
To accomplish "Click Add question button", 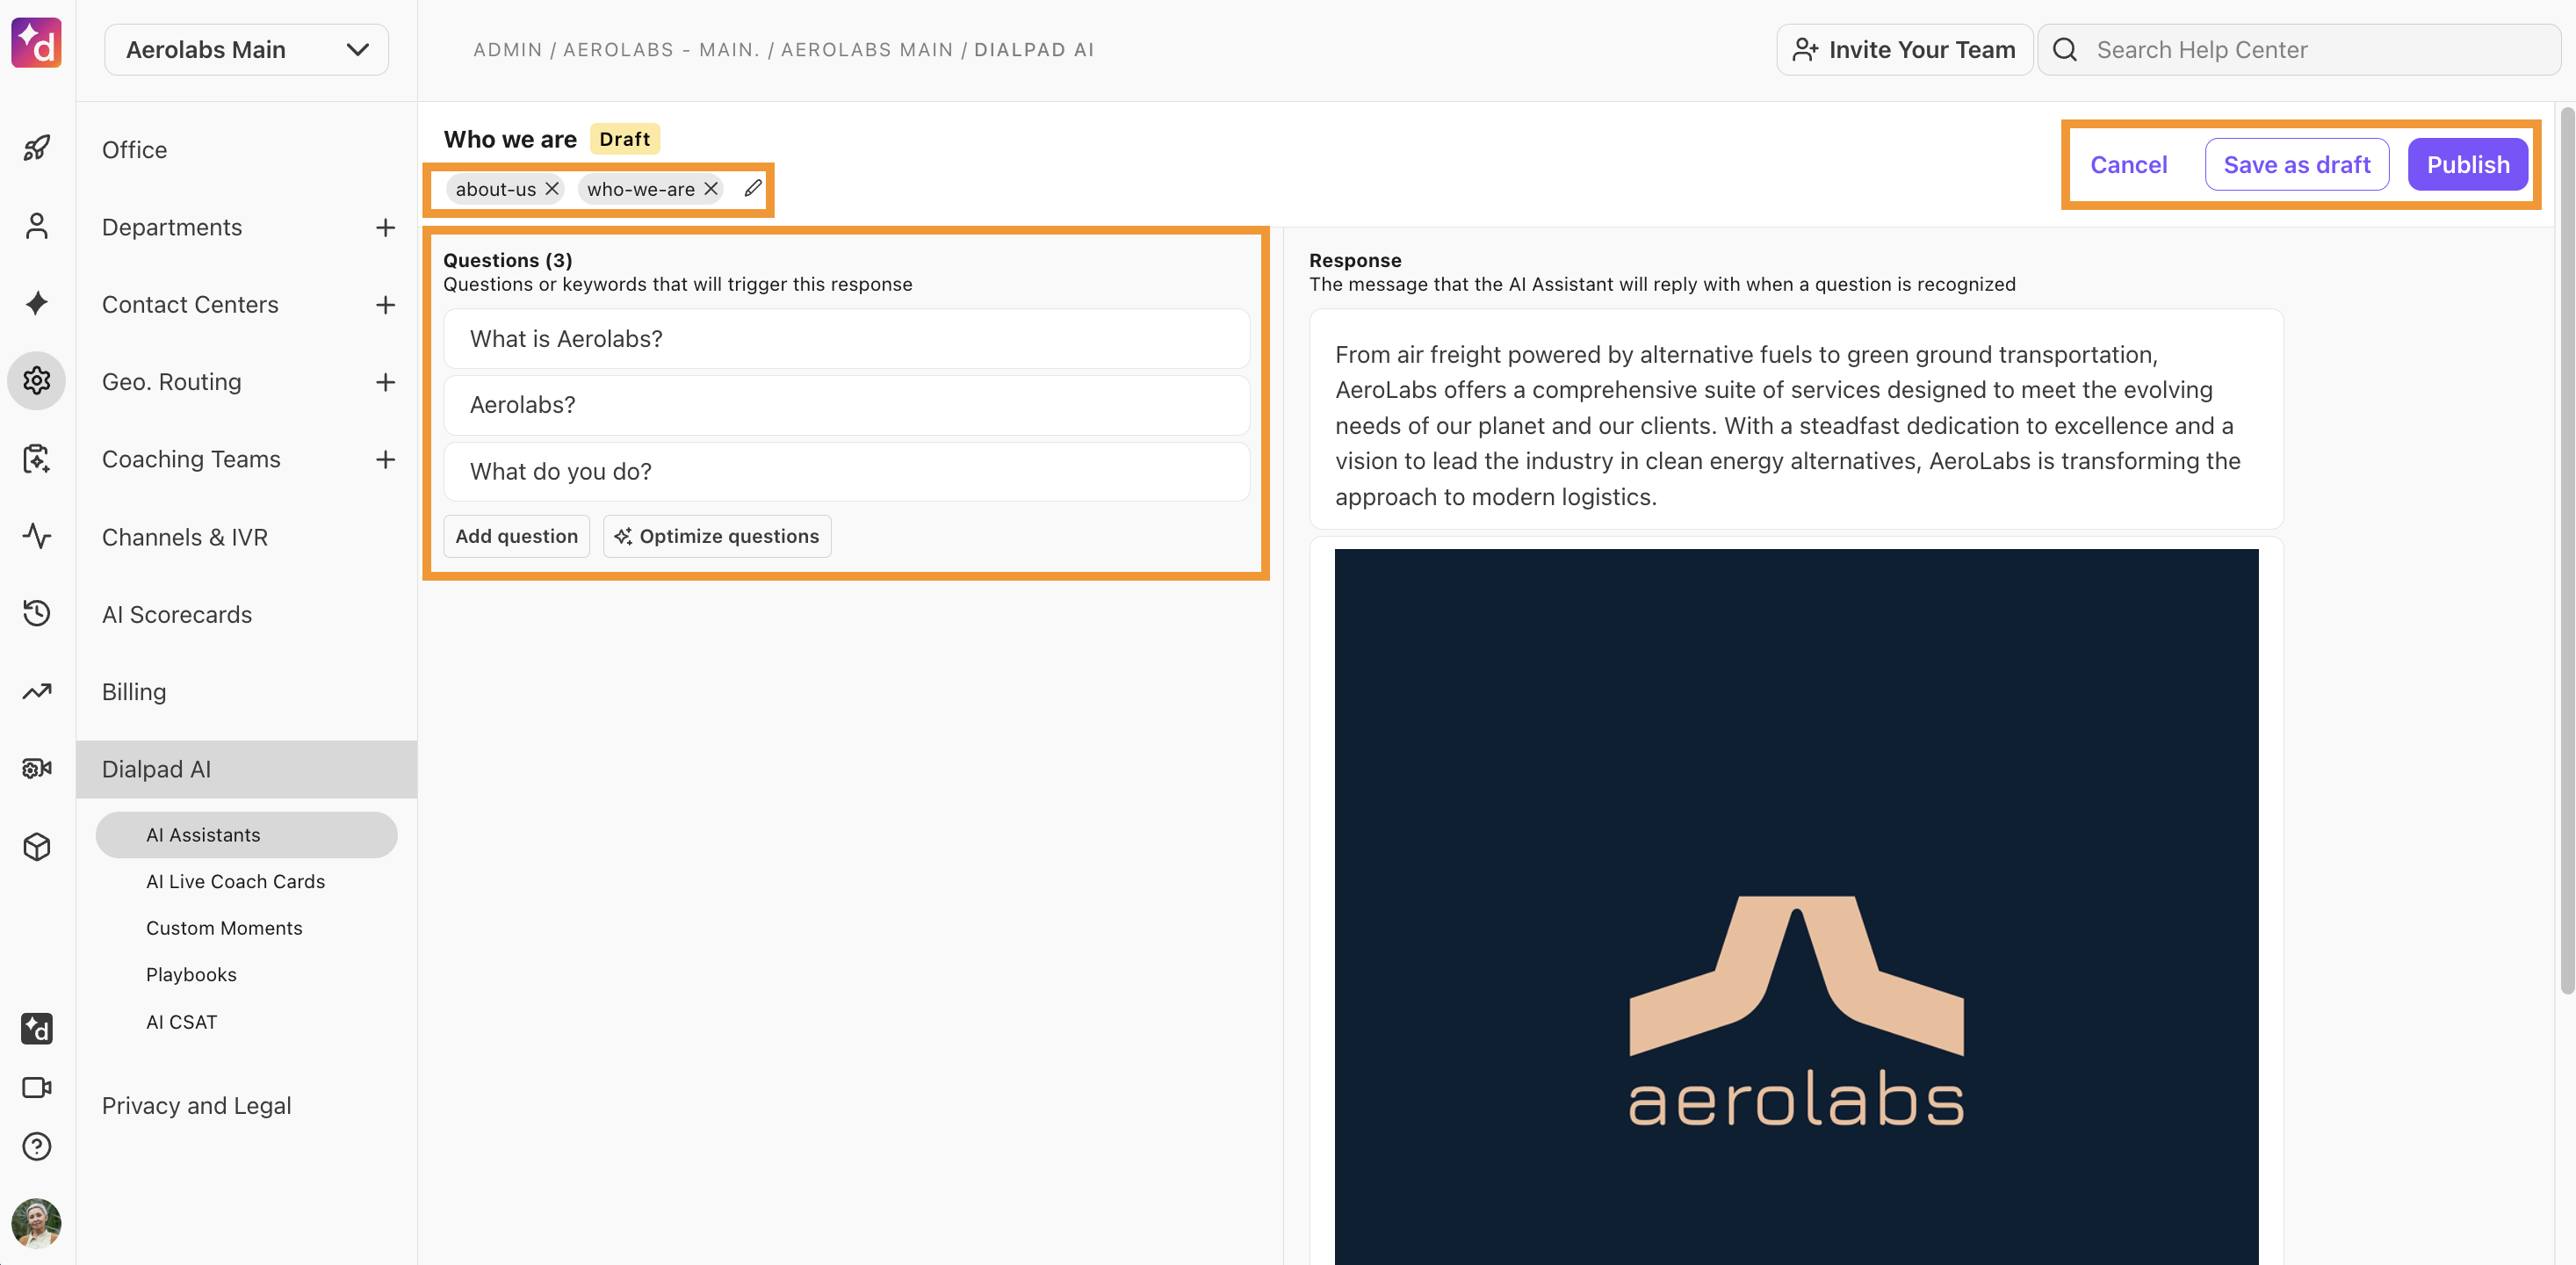I will (x=517, y=536).
